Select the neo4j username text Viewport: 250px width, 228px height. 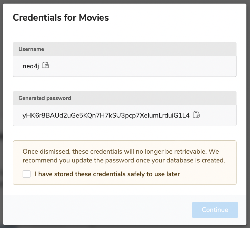click(x=31, y=66)
